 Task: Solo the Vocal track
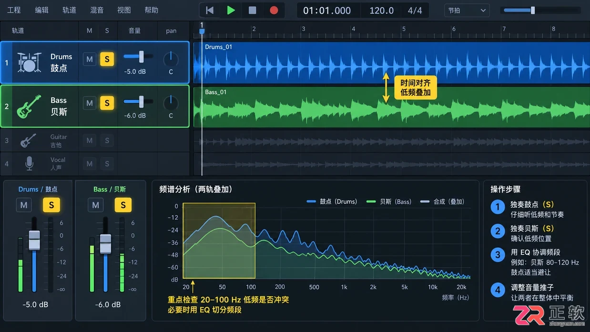[x=107, y=164]
